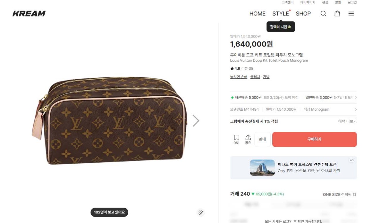Screen dimensions: 381x223
Task: Click the KREAM logo
Action: (29, 14)
